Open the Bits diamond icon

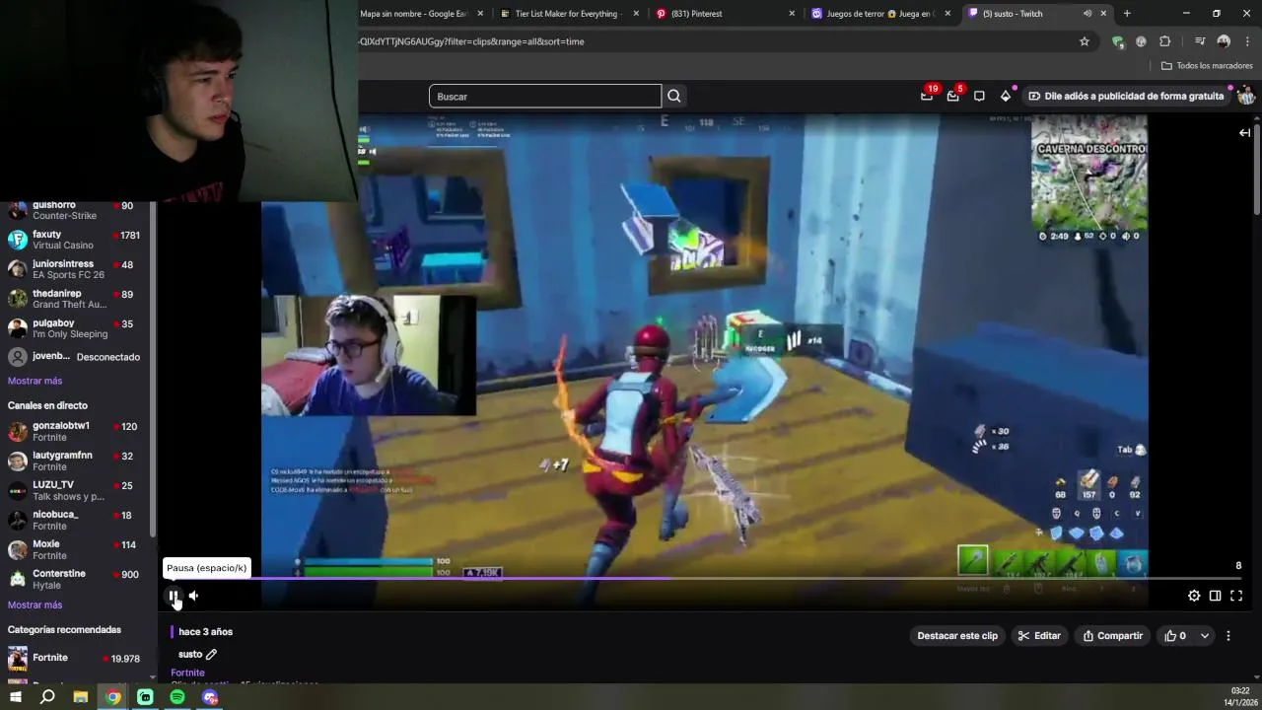point(1006,96)
